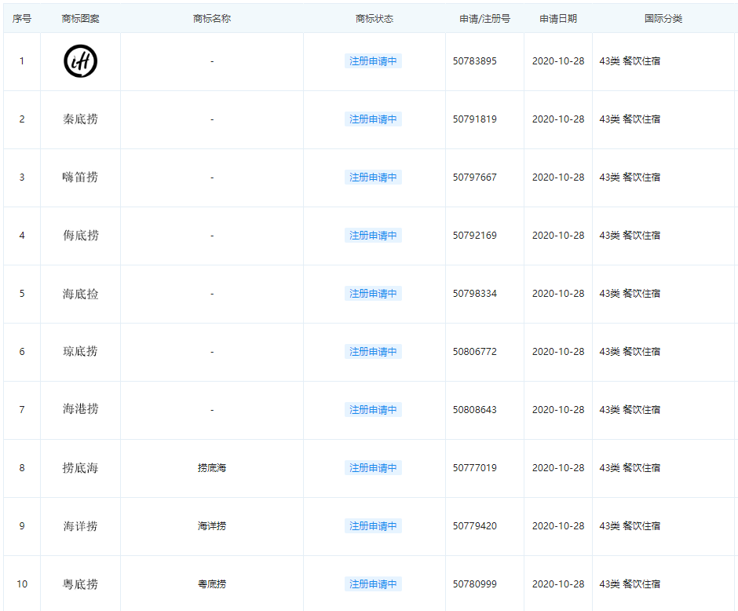
Task: Click the 商标状态 column header
Action: pyautogui.click(x=374, y=19)
